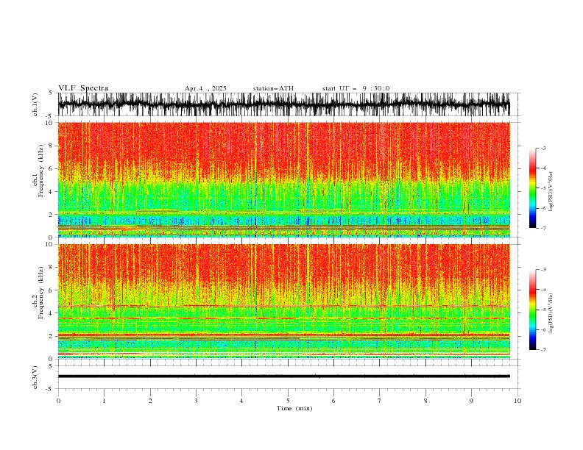Click the "-5" tick on ch.3(V) axis
The width and height of the screenshot is (583, 450).
50,389
